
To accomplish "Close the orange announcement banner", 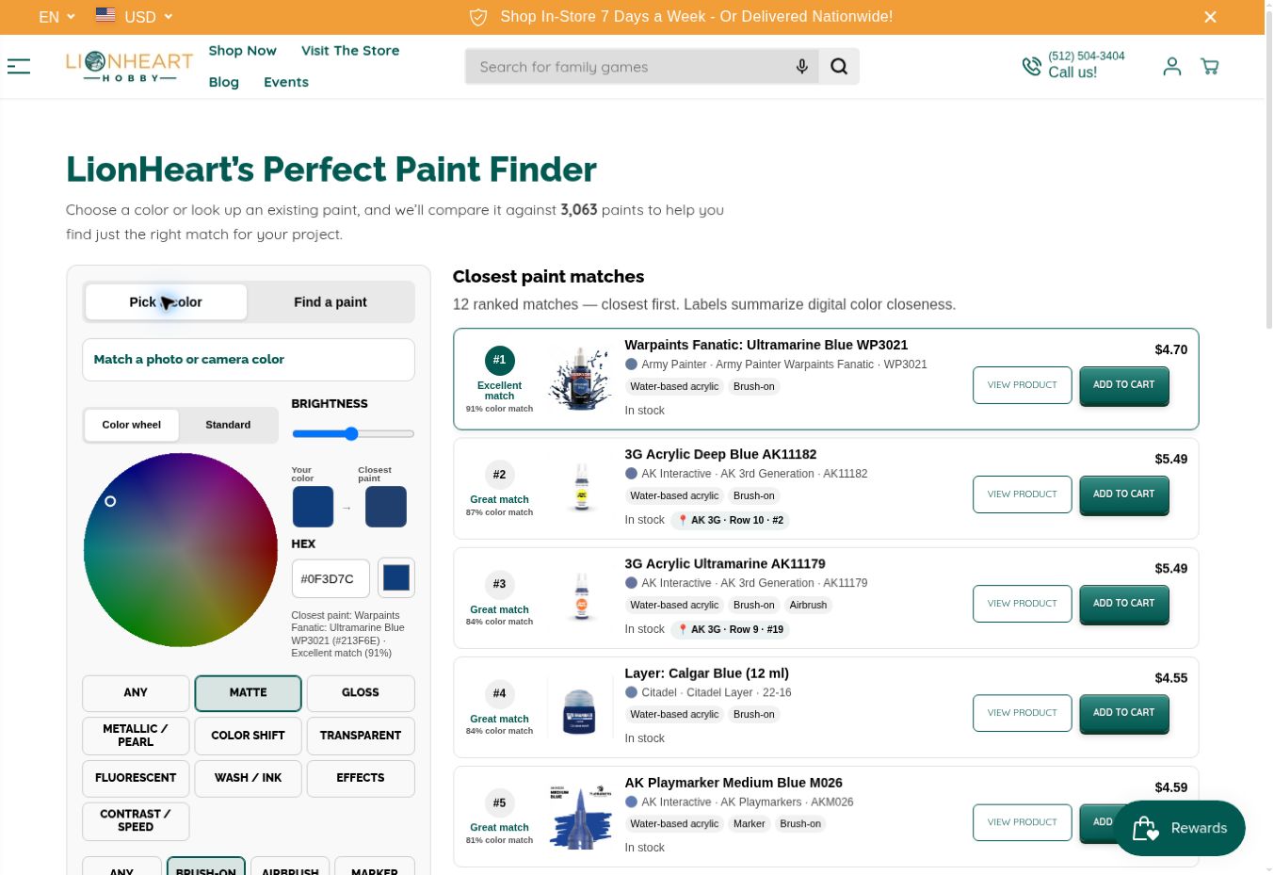I will point(1210,17).
